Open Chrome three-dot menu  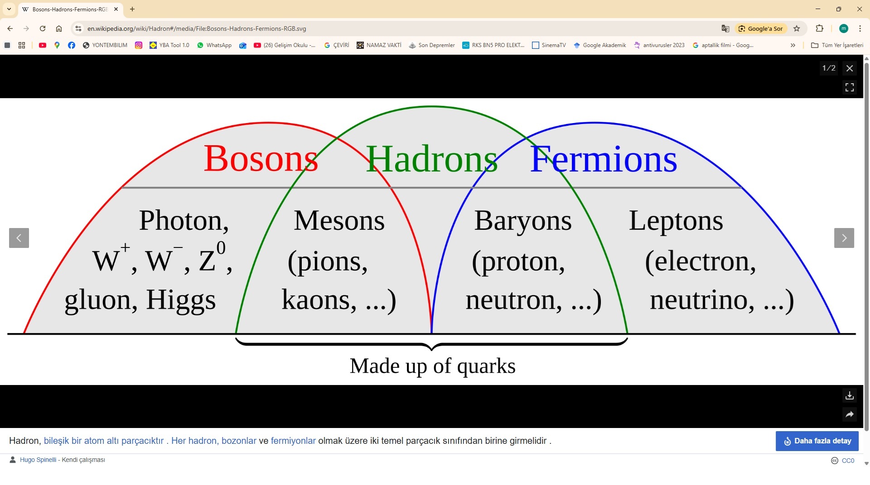click(x=860, y=29)
